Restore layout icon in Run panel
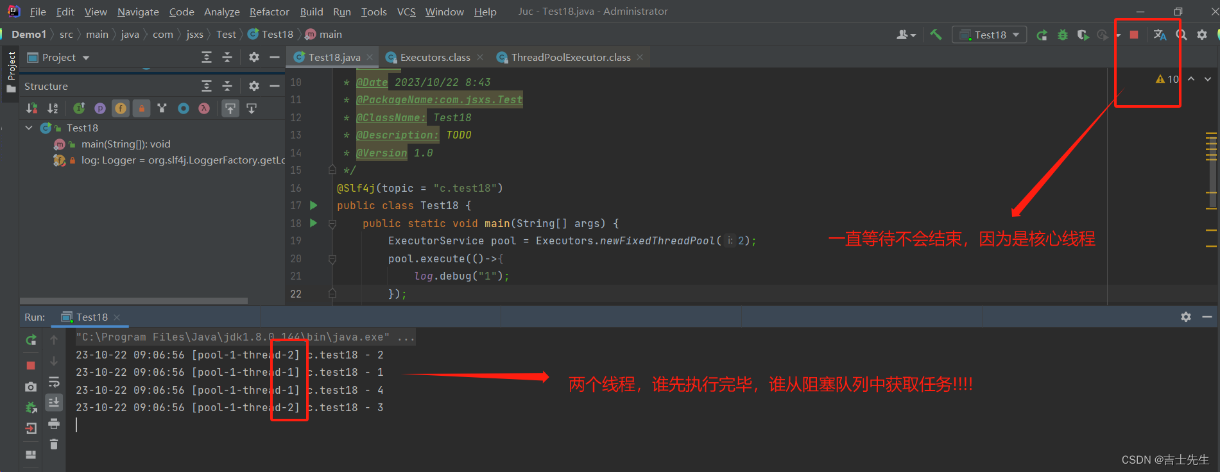The height and width of the screenshot is (472, 1220). coord(31,455)
